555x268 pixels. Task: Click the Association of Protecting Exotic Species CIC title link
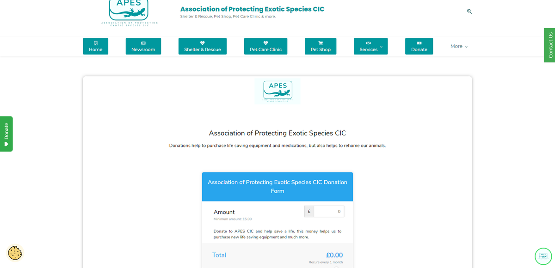(x=253, y=9)
